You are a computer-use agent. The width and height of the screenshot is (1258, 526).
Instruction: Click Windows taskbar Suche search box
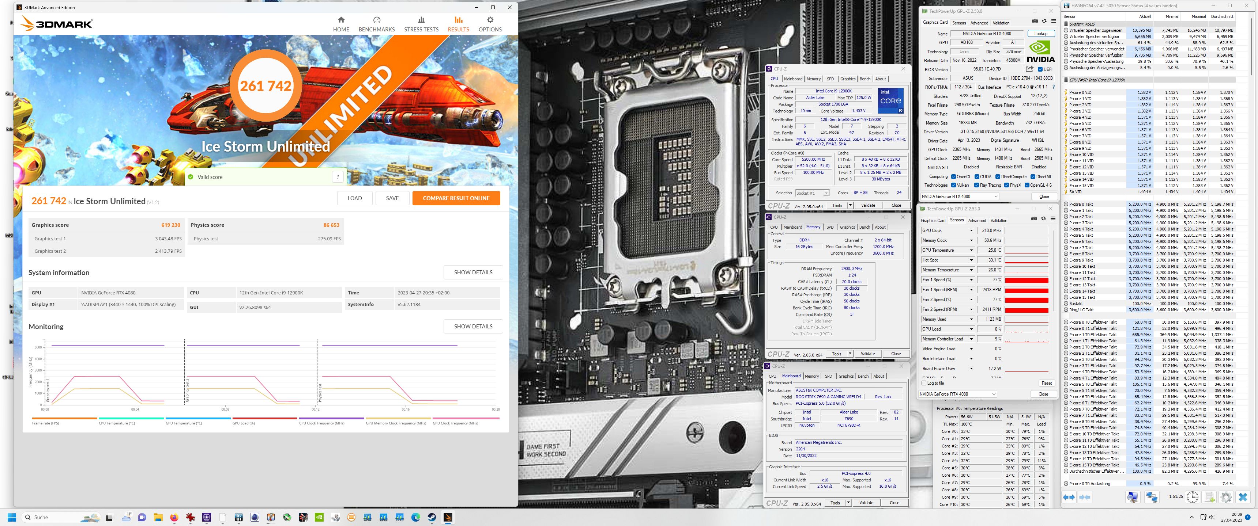pos(61,517)
